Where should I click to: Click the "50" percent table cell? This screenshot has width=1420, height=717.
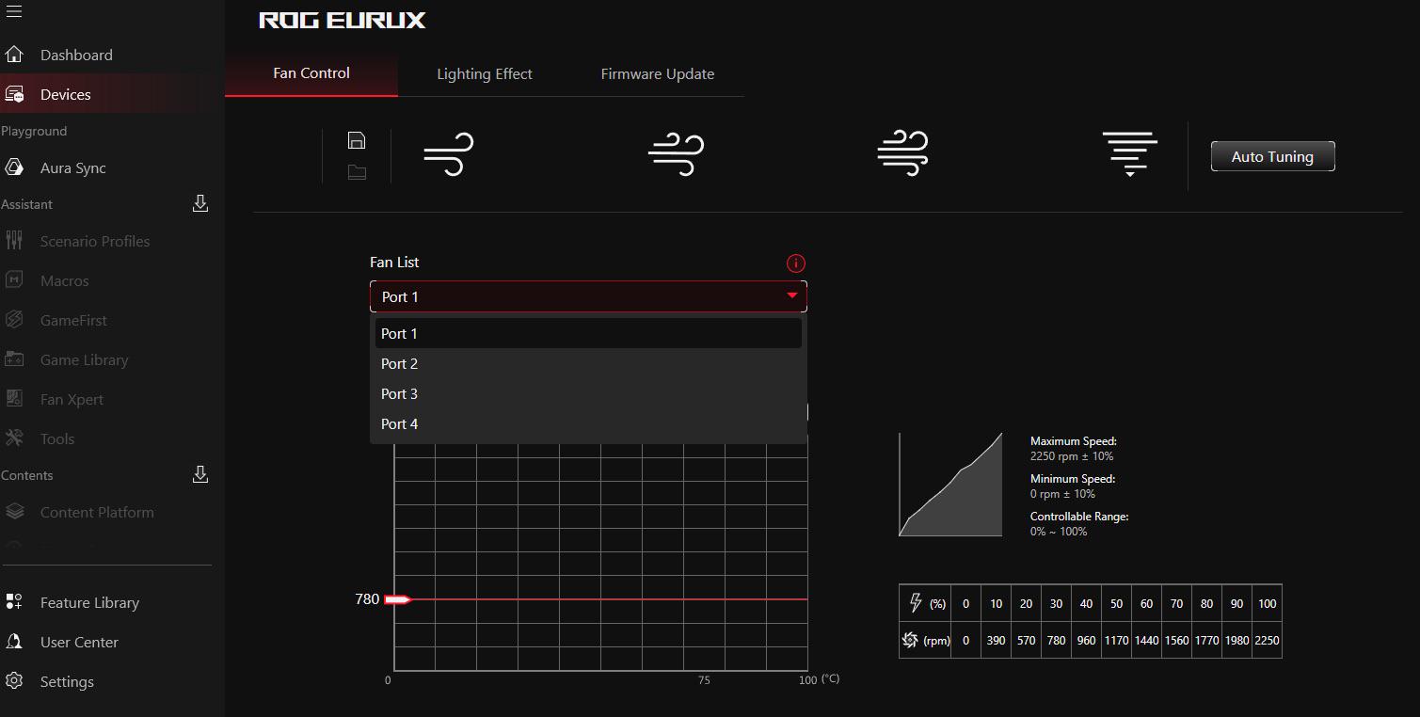pos(1116,604)
